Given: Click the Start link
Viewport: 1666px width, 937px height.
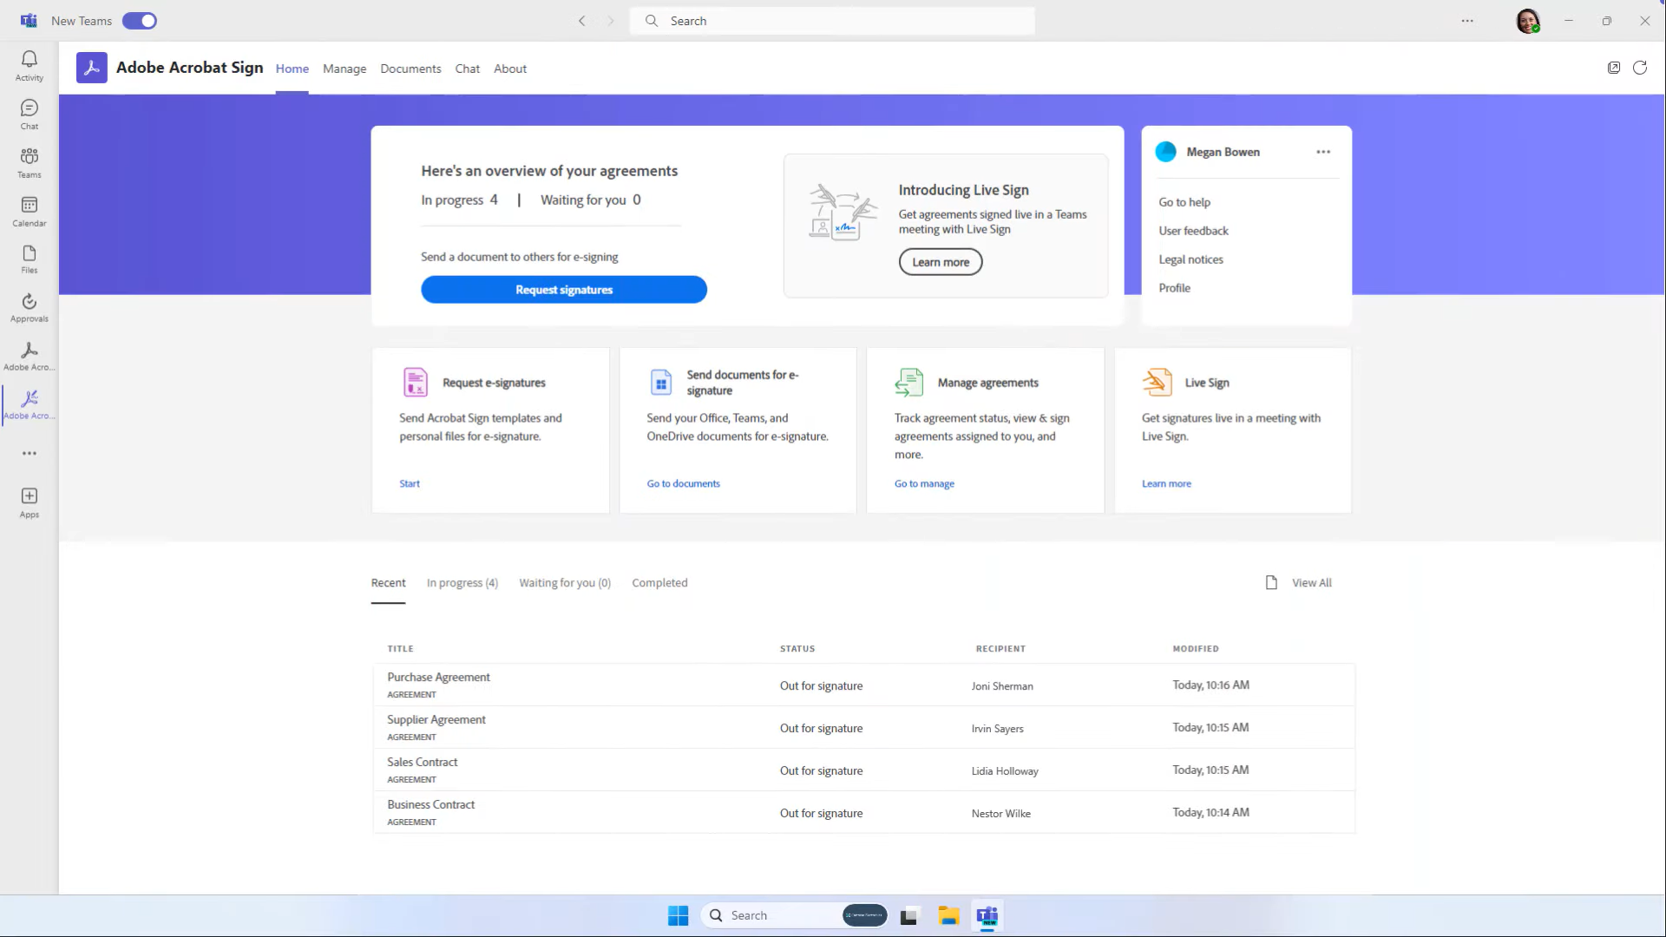Looking at the screenshot, I should (x=410, y=484).
